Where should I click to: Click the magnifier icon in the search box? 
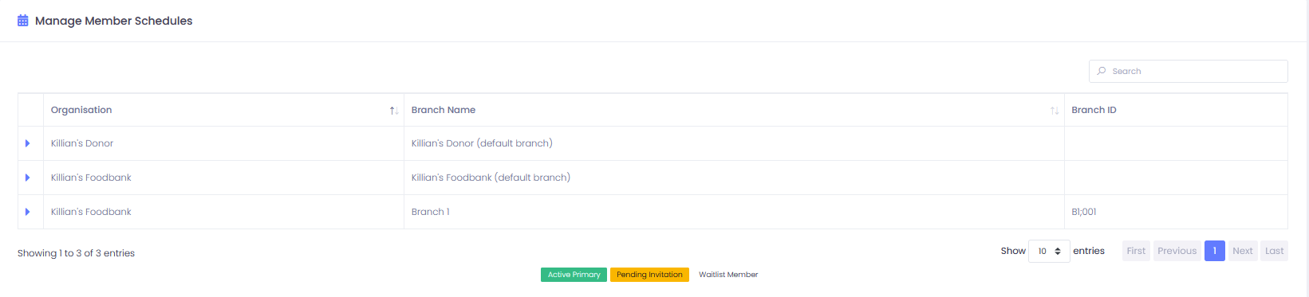pos(1102,71)
